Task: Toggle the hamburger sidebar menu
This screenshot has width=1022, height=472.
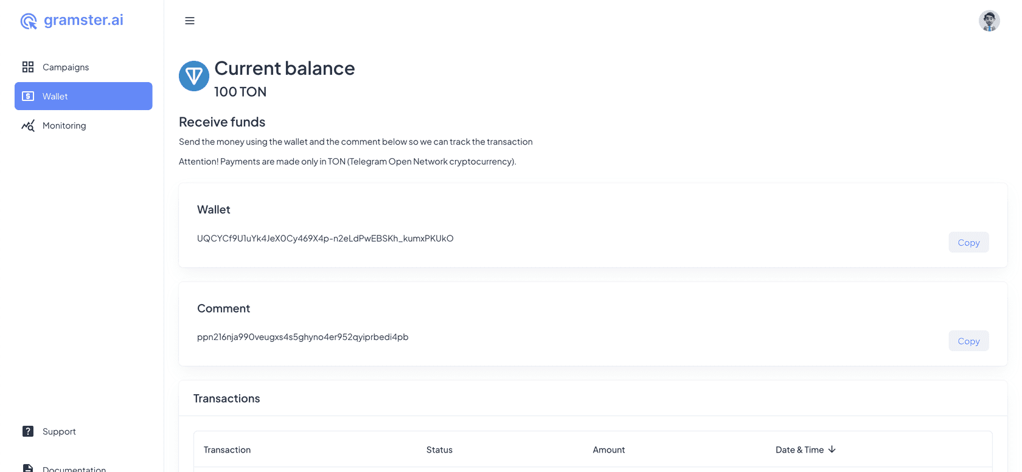Action: (190, 21)
